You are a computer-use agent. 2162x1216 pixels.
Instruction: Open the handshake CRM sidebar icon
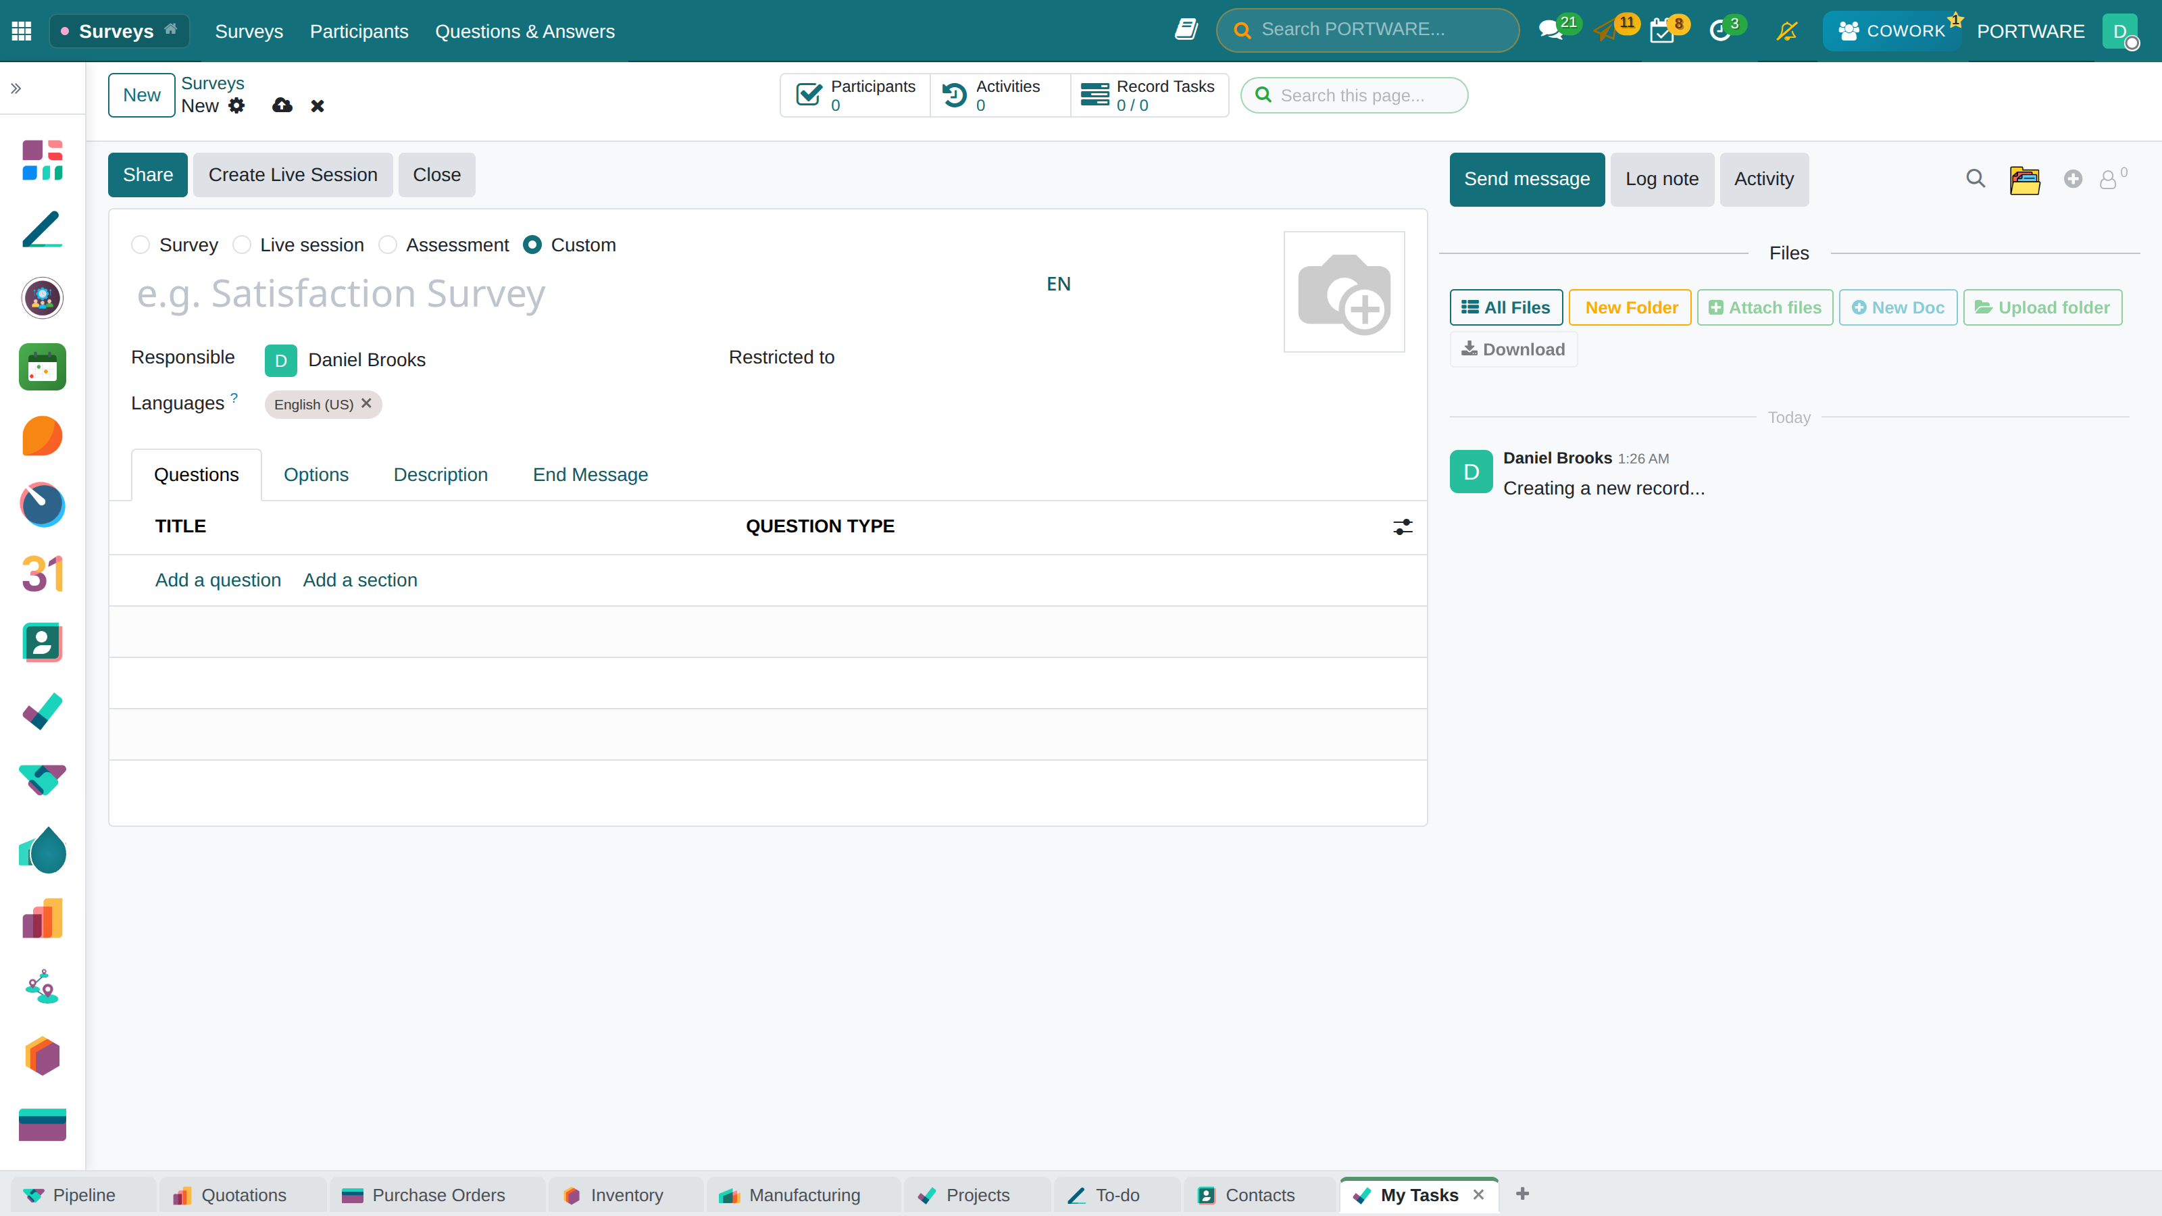click(42, 780)
